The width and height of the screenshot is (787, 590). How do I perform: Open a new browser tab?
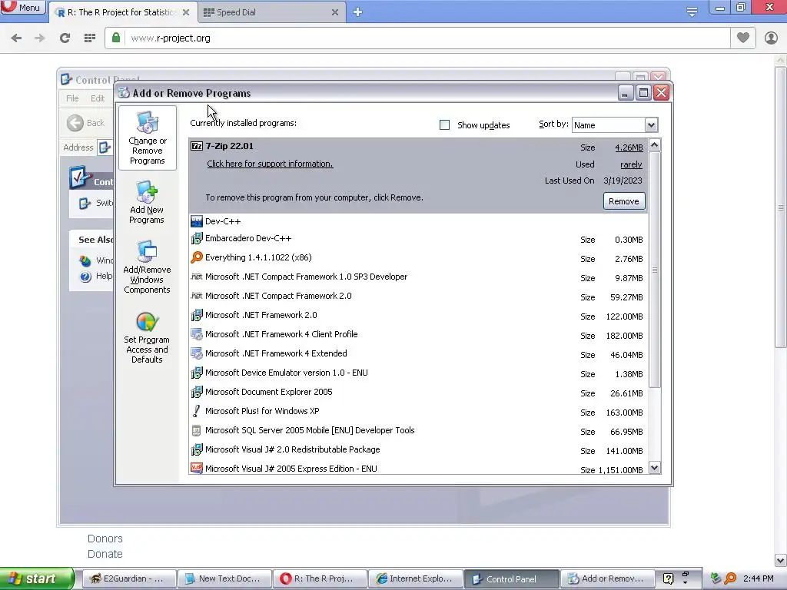(357, 12)
